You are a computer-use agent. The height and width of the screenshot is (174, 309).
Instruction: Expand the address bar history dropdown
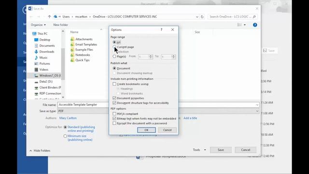pyautogui.click(x=197, y=17)
